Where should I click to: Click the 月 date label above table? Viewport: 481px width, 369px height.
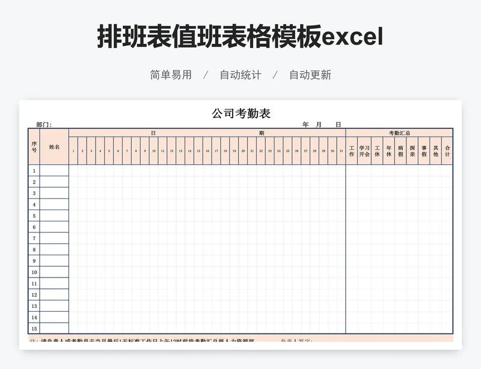pos(319,125)
